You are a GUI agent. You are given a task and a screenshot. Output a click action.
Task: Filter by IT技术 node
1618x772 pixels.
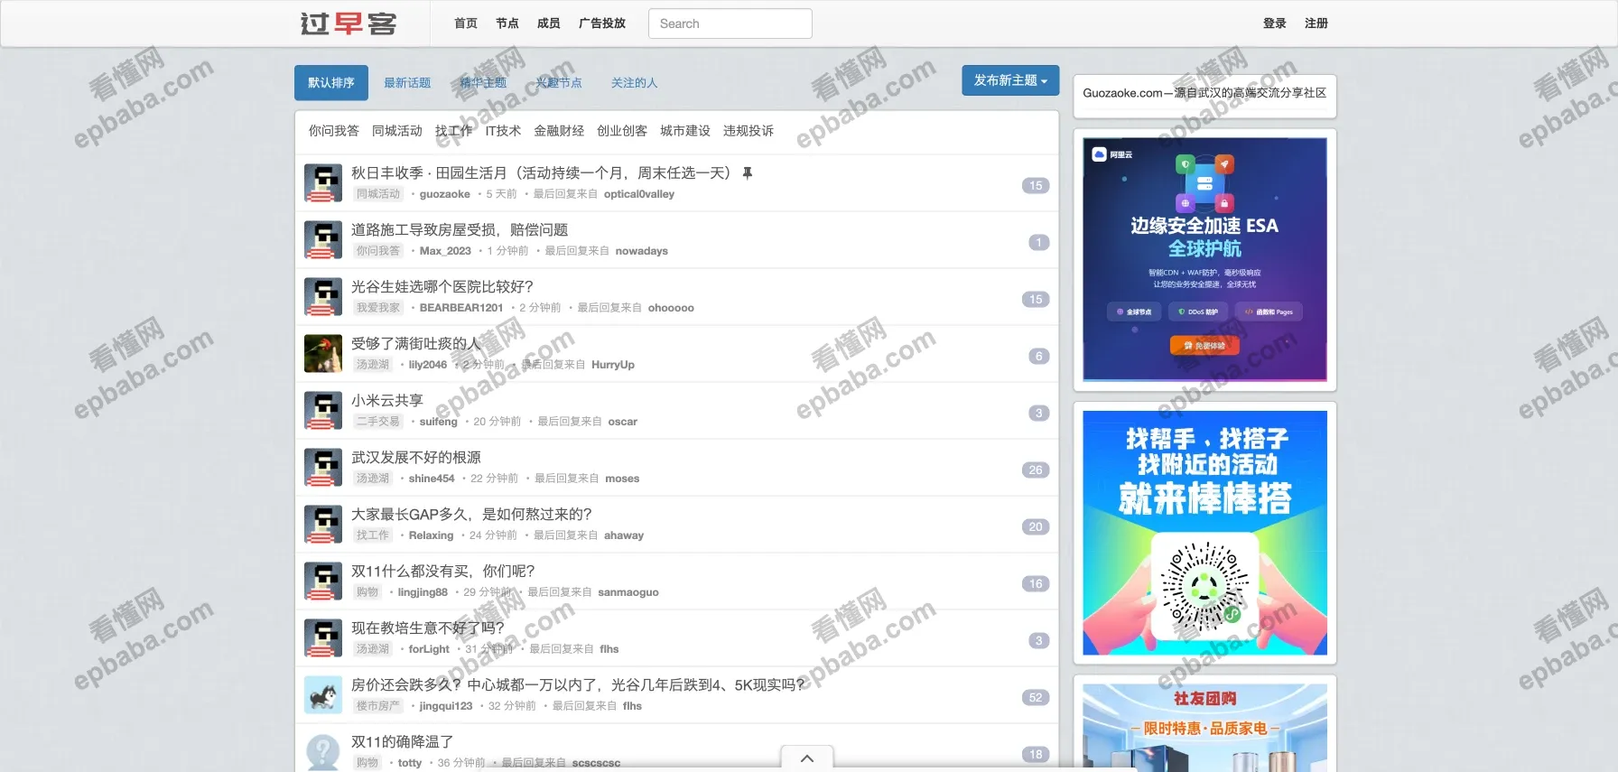[503, 131]
